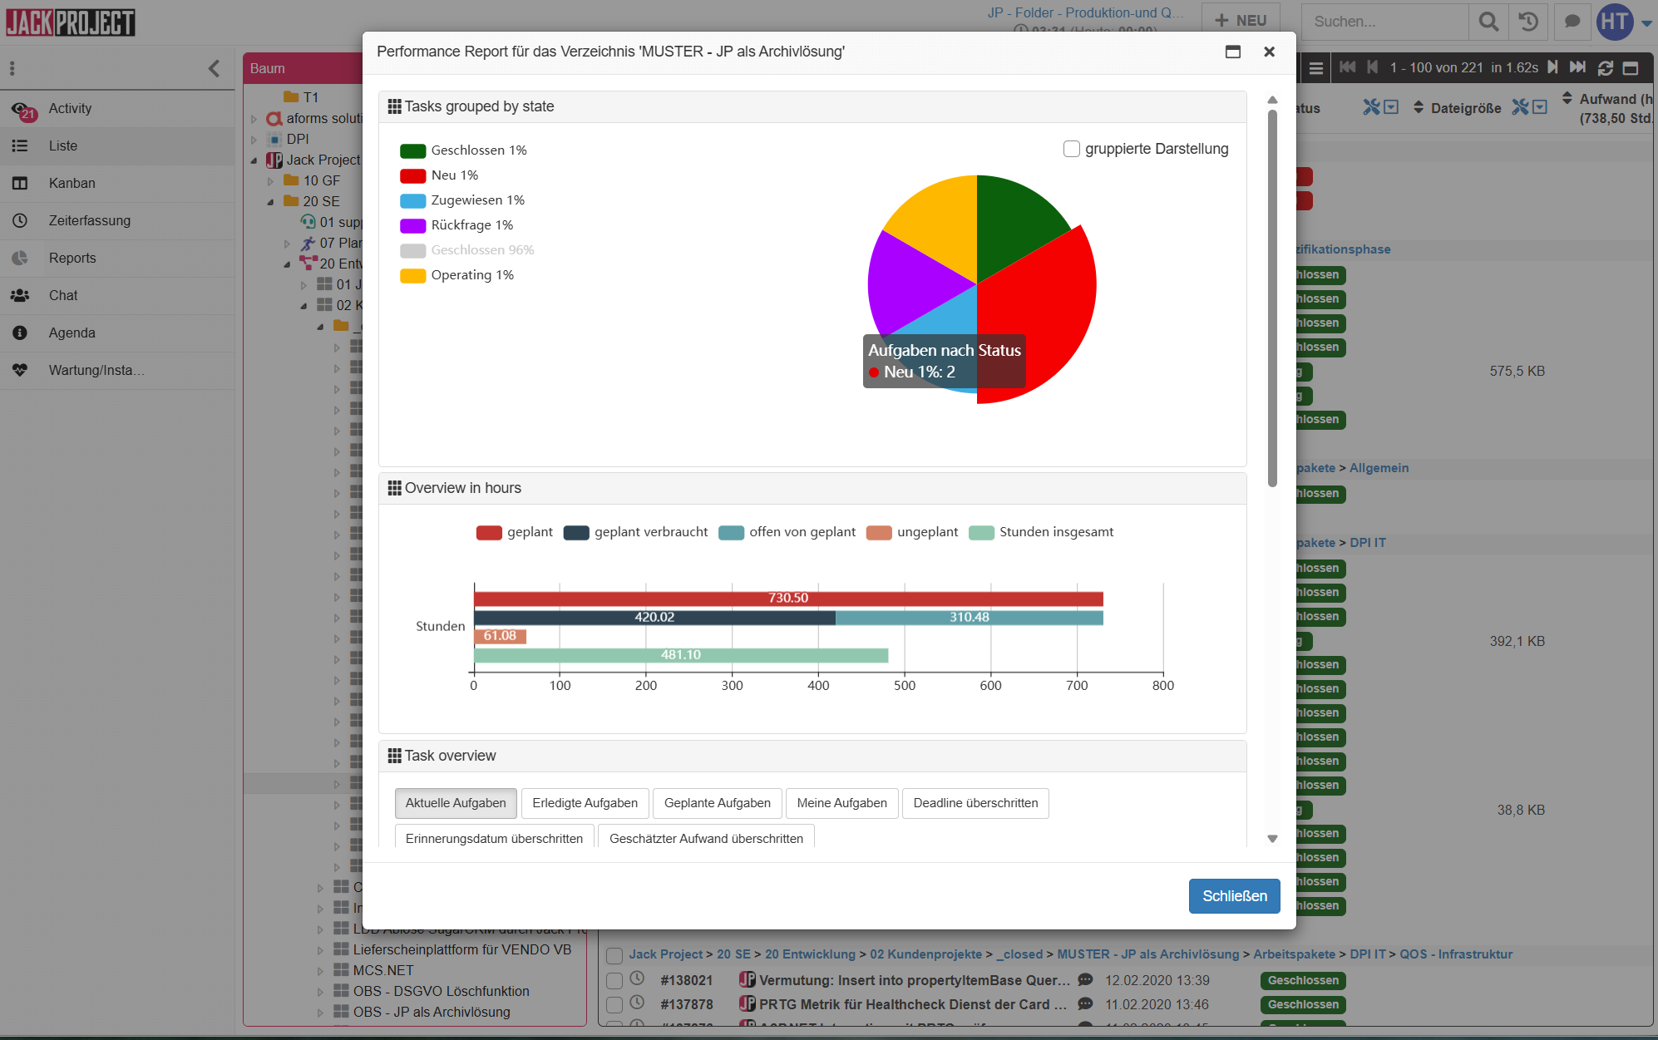
Task: Toggle Operating 1% legend entry
Action: 456,275
